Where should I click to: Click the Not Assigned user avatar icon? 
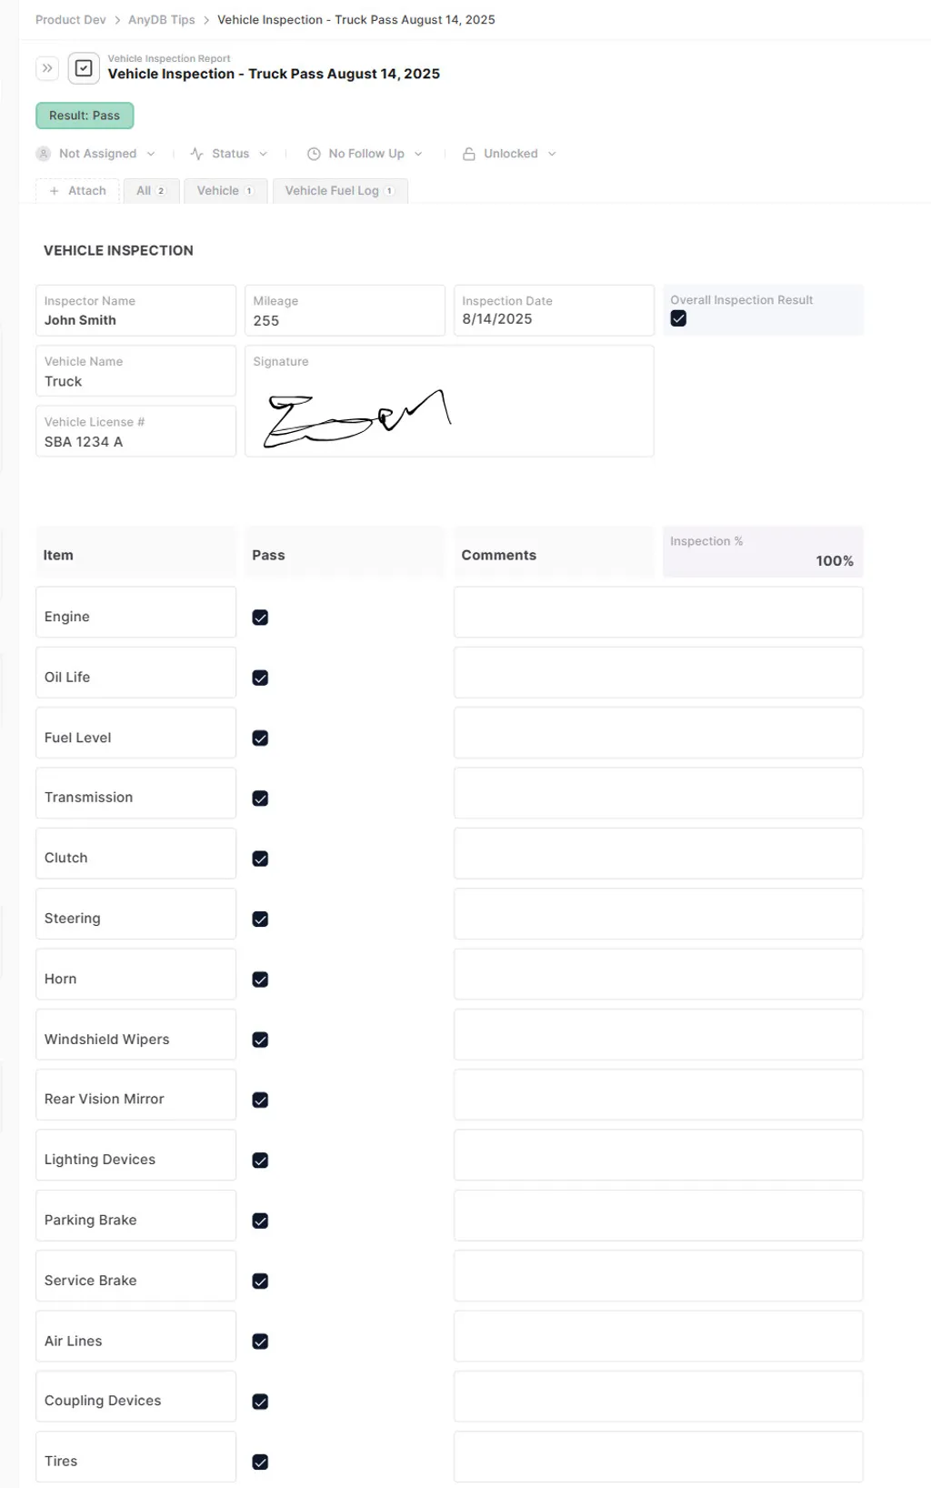click(x=44, y=154)
